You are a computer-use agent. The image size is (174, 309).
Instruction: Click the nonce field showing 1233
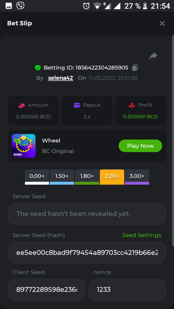coord(127,289)
